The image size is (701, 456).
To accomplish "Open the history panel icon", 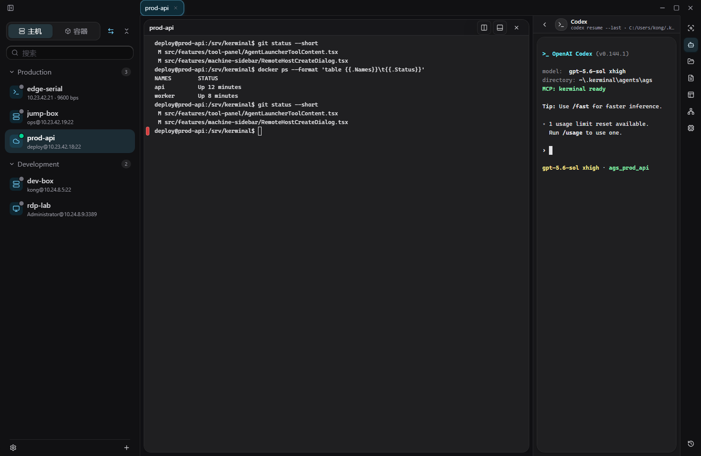I will click(x=691, y=444).
